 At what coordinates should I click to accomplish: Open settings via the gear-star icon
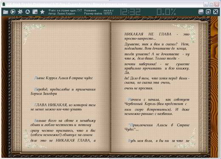(x=20, y=11)
